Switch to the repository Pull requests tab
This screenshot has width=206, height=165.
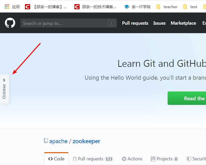[x=93, y=159]
